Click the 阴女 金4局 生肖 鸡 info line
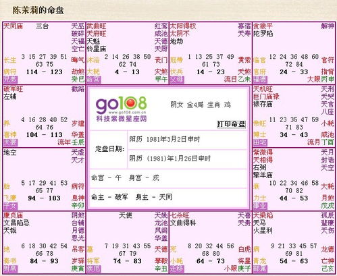Screen dimensions: 337x276 (x=201, y=105)
